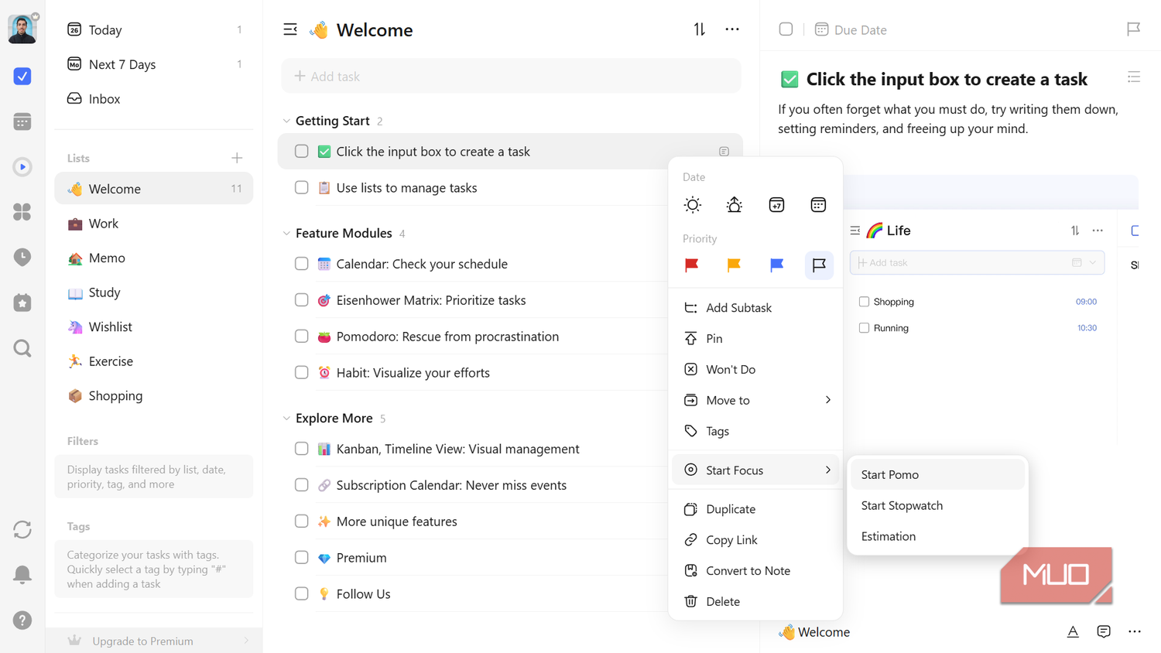The image size is (1161, 653).
Task: Choose Add Subtask from context menu
Action: click(x=756, y=308)
